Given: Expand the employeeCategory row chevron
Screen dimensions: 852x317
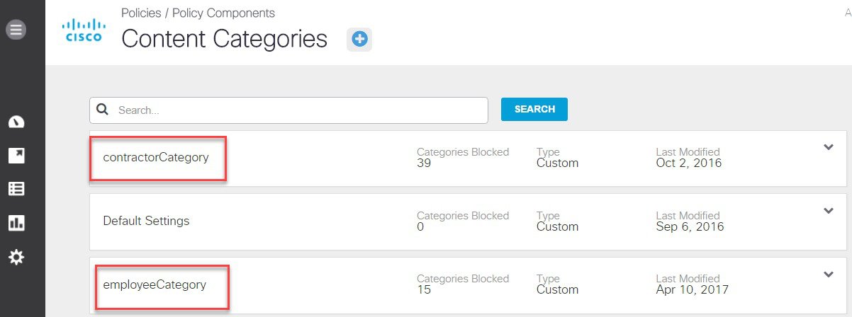Looking at the screenshot, I should 828,275.
